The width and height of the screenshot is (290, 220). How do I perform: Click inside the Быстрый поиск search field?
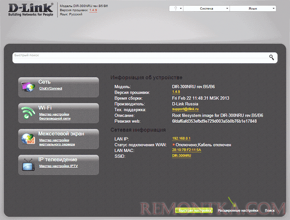[137, 57]
